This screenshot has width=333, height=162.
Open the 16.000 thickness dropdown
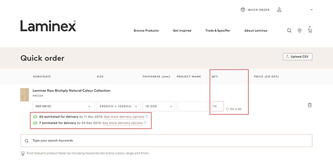[x=159, y=106]
